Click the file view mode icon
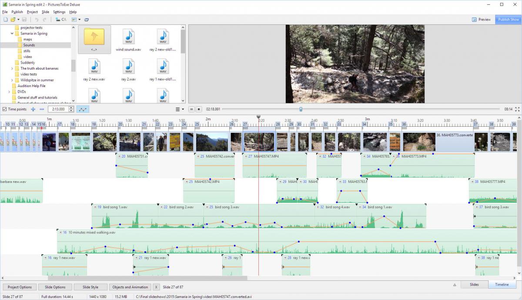The width and height of the screenshot is (522, 300). pos(74,20)
